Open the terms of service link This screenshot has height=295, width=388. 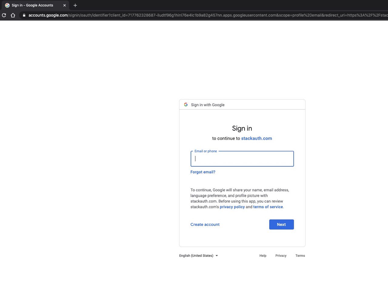coord(268,207)
